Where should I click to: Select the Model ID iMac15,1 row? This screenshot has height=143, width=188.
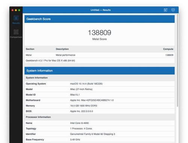(x=100, y=95)
